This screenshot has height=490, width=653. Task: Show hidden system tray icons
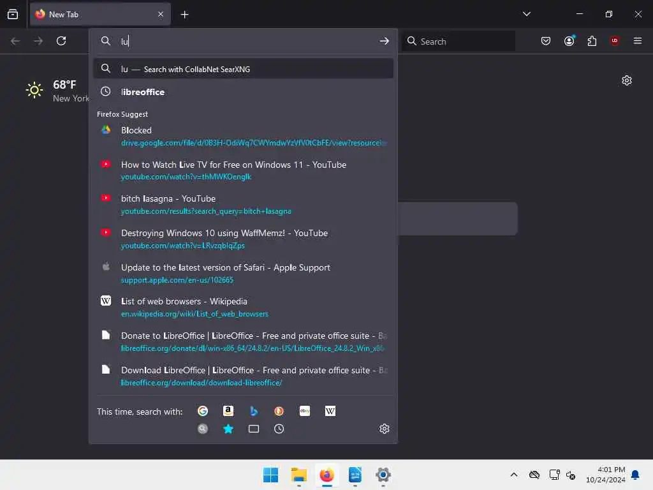pyautogui.click(x=514, y=475)
